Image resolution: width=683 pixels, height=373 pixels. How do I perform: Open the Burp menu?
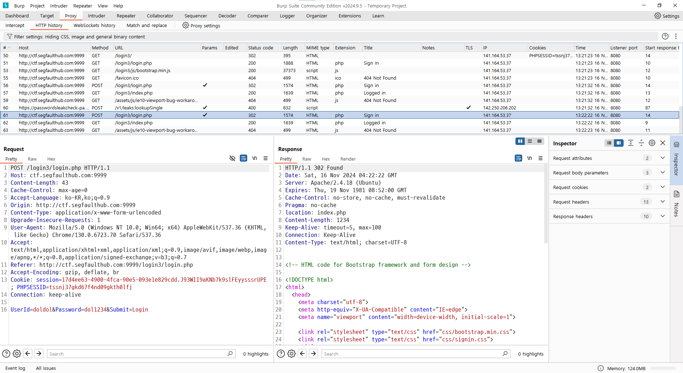[19, 6]
